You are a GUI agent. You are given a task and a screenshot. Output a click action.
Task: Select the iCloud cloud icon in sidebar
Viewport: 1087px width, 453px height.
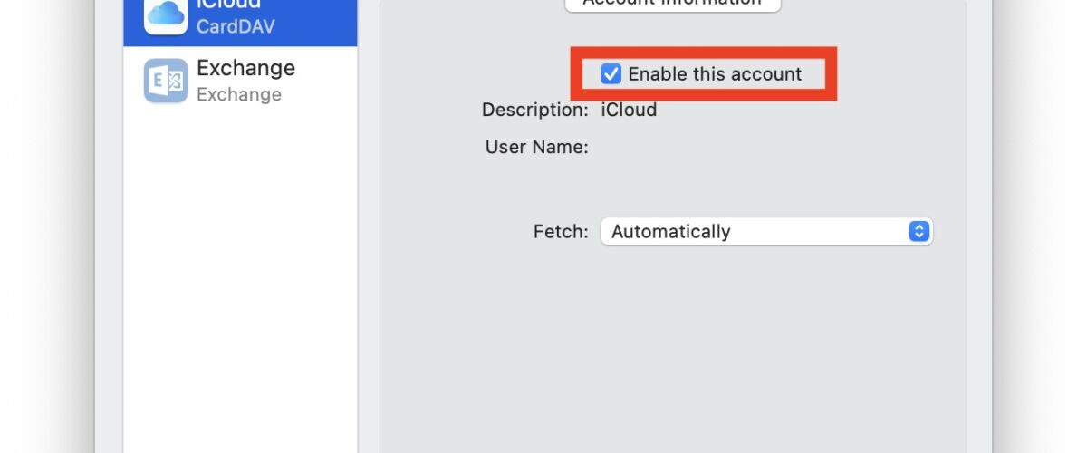click(165, 13)
